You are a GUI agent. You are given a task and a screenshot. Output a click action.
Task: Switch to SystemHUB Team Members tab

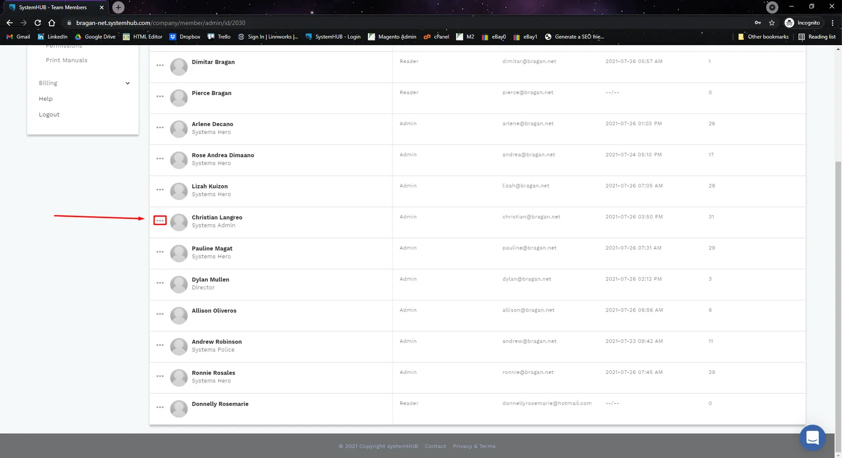(x=53, y=7)
